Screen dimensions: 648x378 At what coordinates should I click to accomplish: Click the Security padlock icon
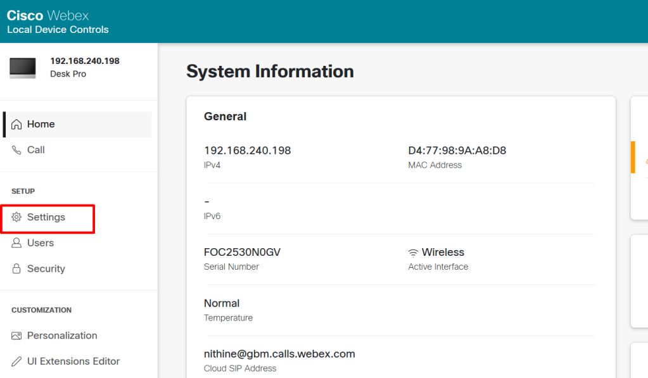(x=16, y=269)
